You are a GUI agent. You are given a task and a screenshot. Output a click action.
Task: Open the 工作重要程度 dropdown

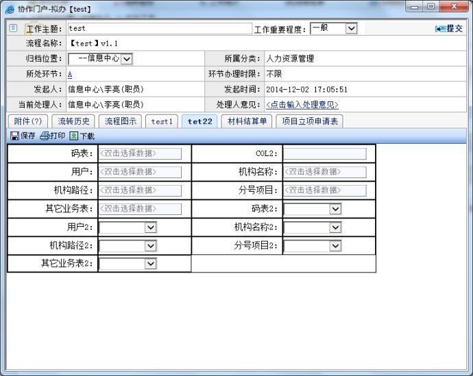tap(334, 29)
